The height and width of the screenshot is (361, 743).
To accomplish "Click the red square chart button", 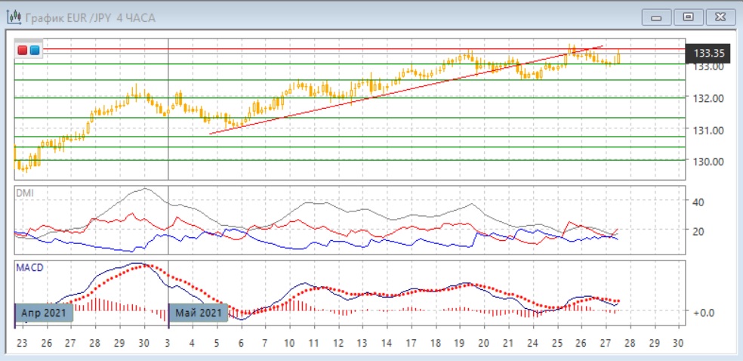I will 23,50.
